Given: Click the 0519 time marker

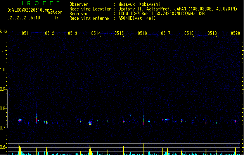Looking at the screenshot, I should click(212, 33).
